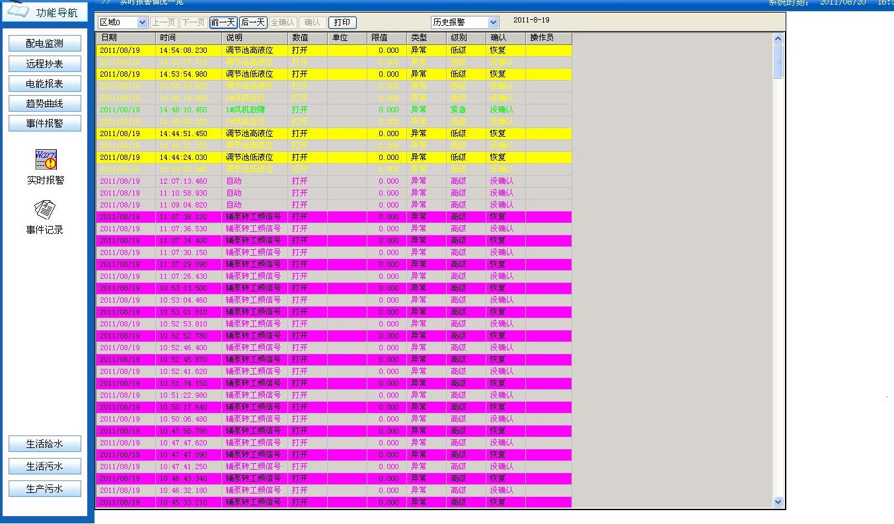Click the 功能导航 book icon

click(x=18, y=11)
